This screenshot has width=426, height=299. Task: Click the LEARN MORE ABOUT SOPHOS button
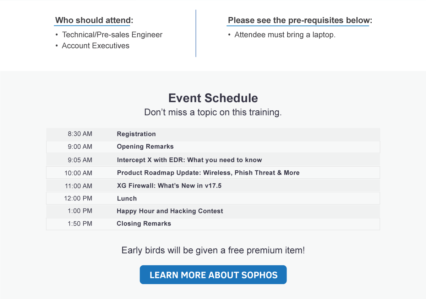click(x=213, y=275)
